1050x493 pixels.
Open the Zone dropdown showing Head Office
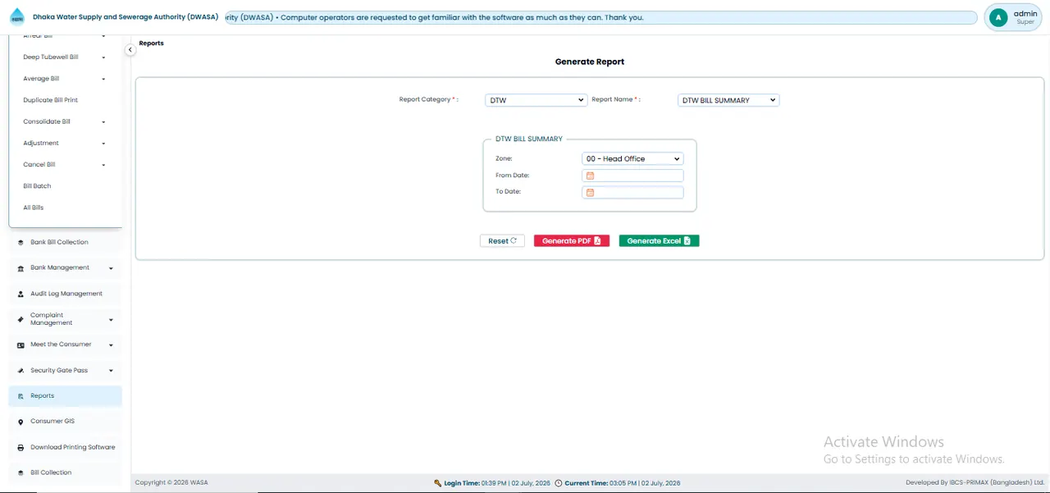(x=632, y=158)
